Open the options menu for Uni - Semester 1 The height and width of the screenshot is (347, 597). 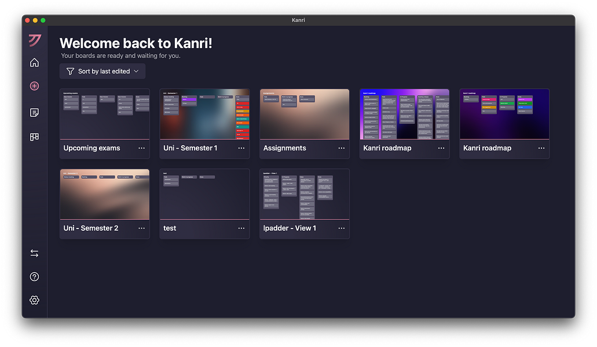(241, 148)
